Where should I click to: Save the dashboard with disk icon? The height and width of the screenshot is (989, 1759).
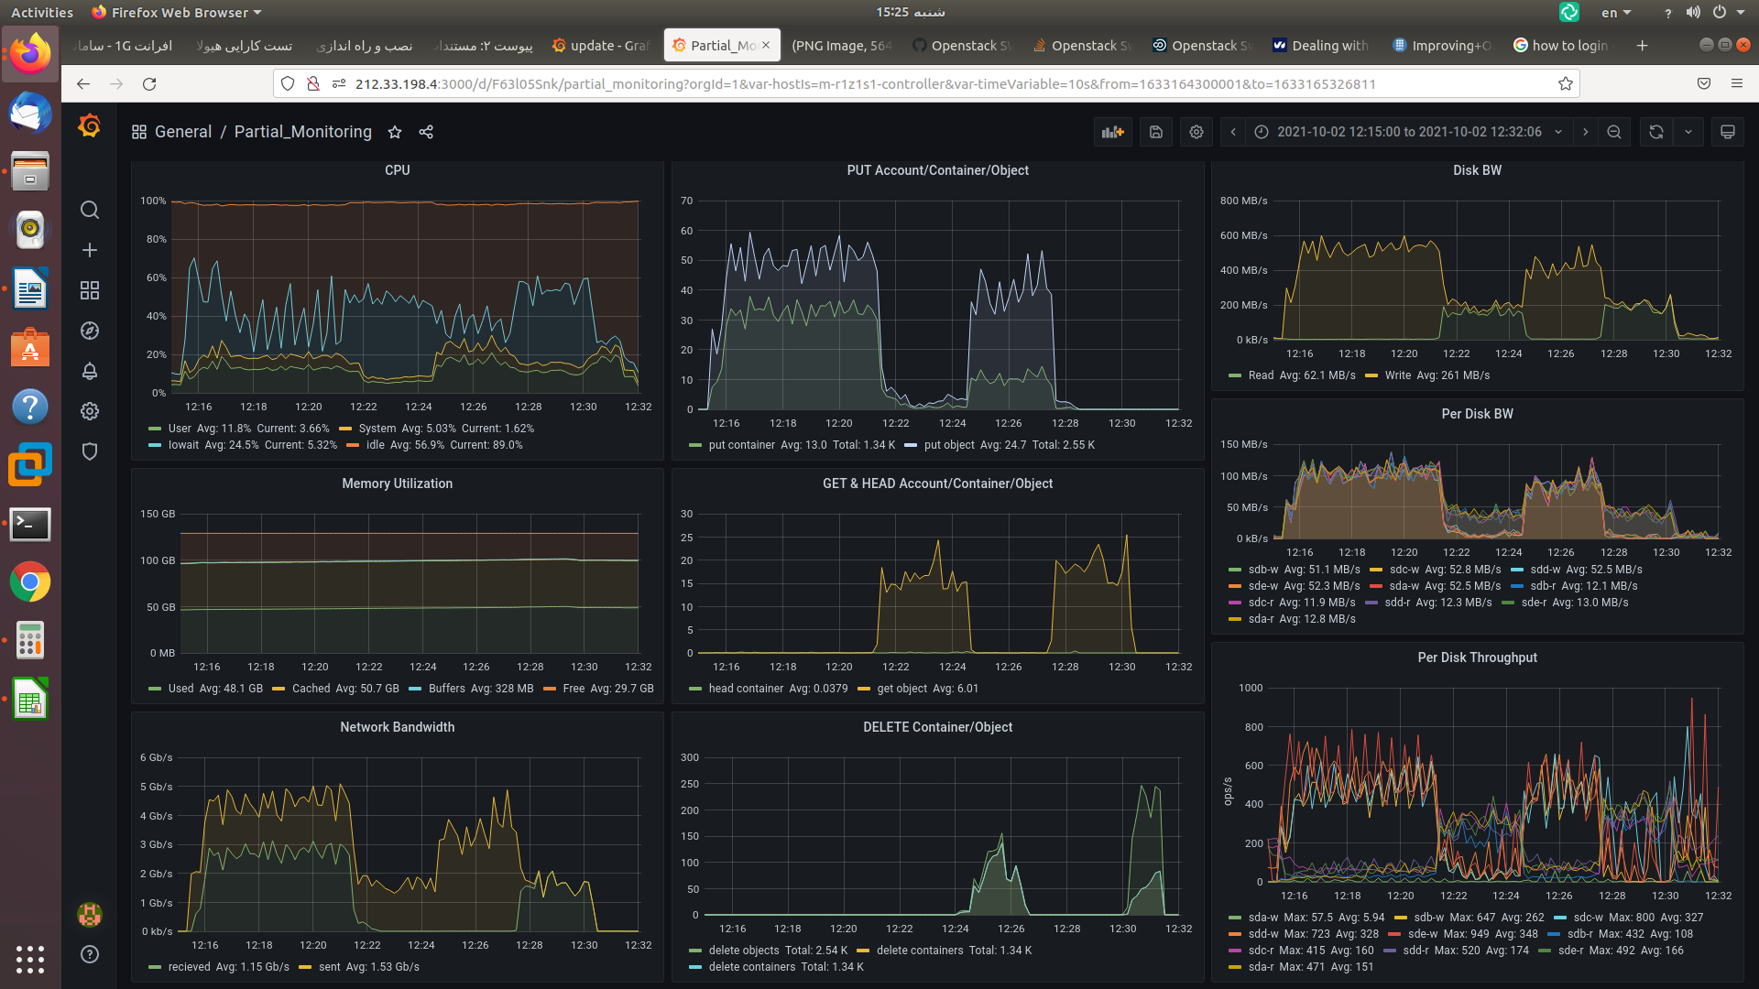(1156, 132)
